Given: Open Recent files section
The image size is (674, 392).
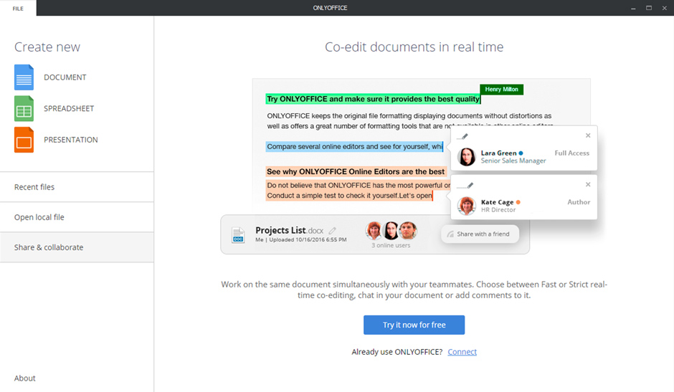Looking at the screenshot, I should (34, 187).
